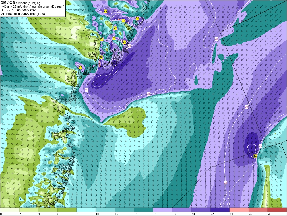Pick the lavender swatch between 16 and 18
287x216 pixels.
coord(162,210)
